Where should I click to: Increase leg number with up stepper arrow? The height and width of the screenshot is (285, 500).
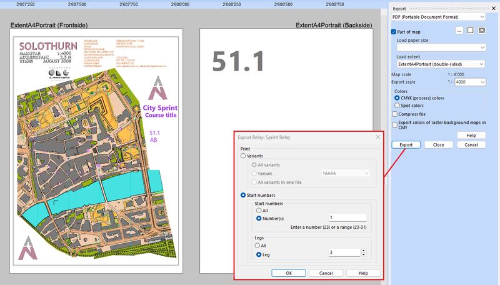point(364,251)
